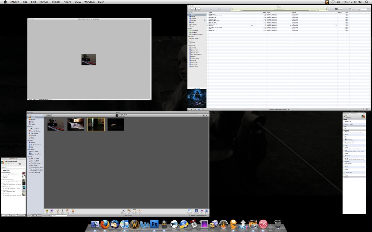Add a new album with iPhoto plus button
The width and height of the screenshot is (372, 232).
click(33, 215)
